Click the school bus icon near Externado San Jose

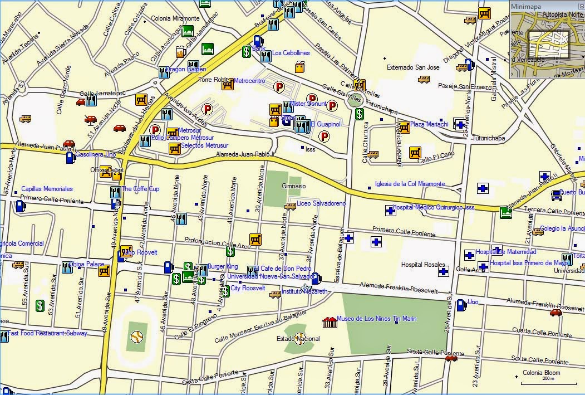(425, 79)
